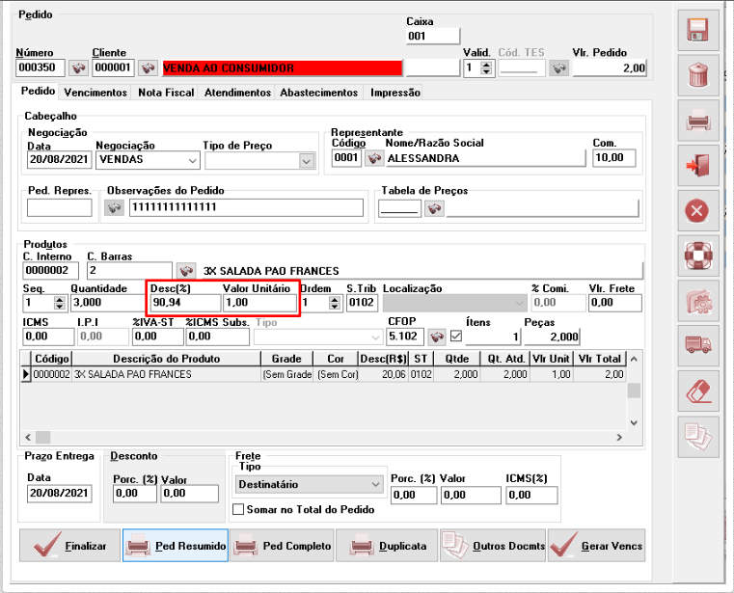Click binoculars icon beside Cód. TES
Screen dimensions: 734x593
pyautogui.click(x=558, y=67)
